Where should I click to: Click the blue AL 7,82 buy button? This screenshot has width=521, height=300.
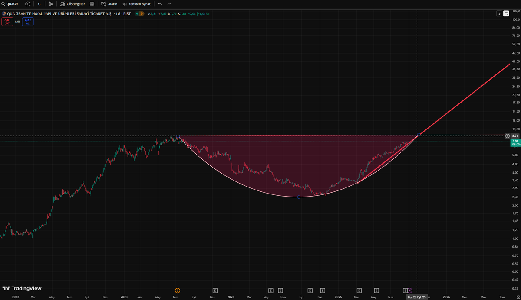point(28,21)
